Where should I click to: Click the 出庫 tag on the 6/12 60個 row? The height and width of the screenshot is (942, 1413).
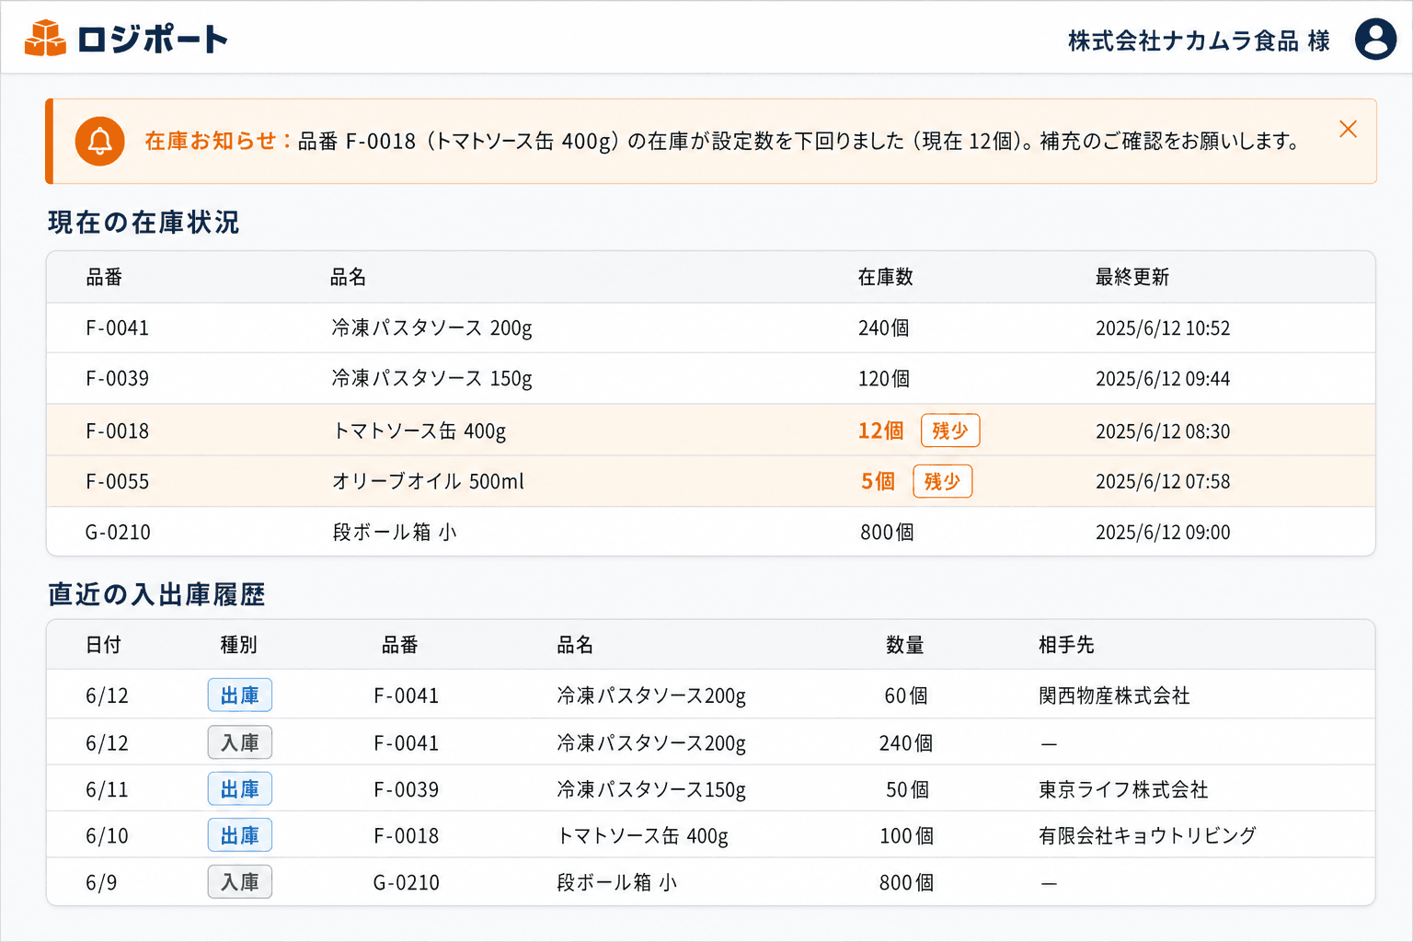tap(240, 695)
